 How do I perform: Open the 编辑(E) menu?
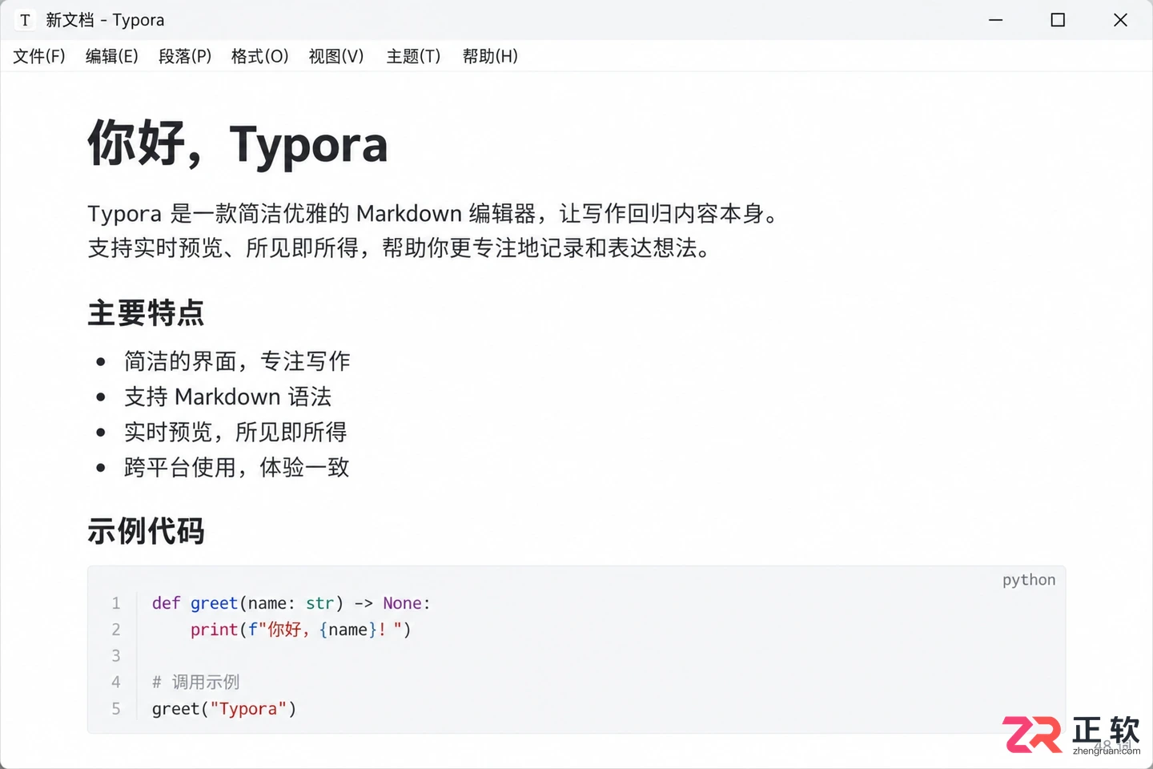tap(112, 56)
